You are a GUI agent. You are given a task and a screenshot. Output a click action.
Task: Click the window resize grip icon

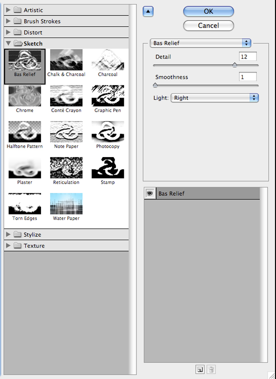tap(272, 375)
